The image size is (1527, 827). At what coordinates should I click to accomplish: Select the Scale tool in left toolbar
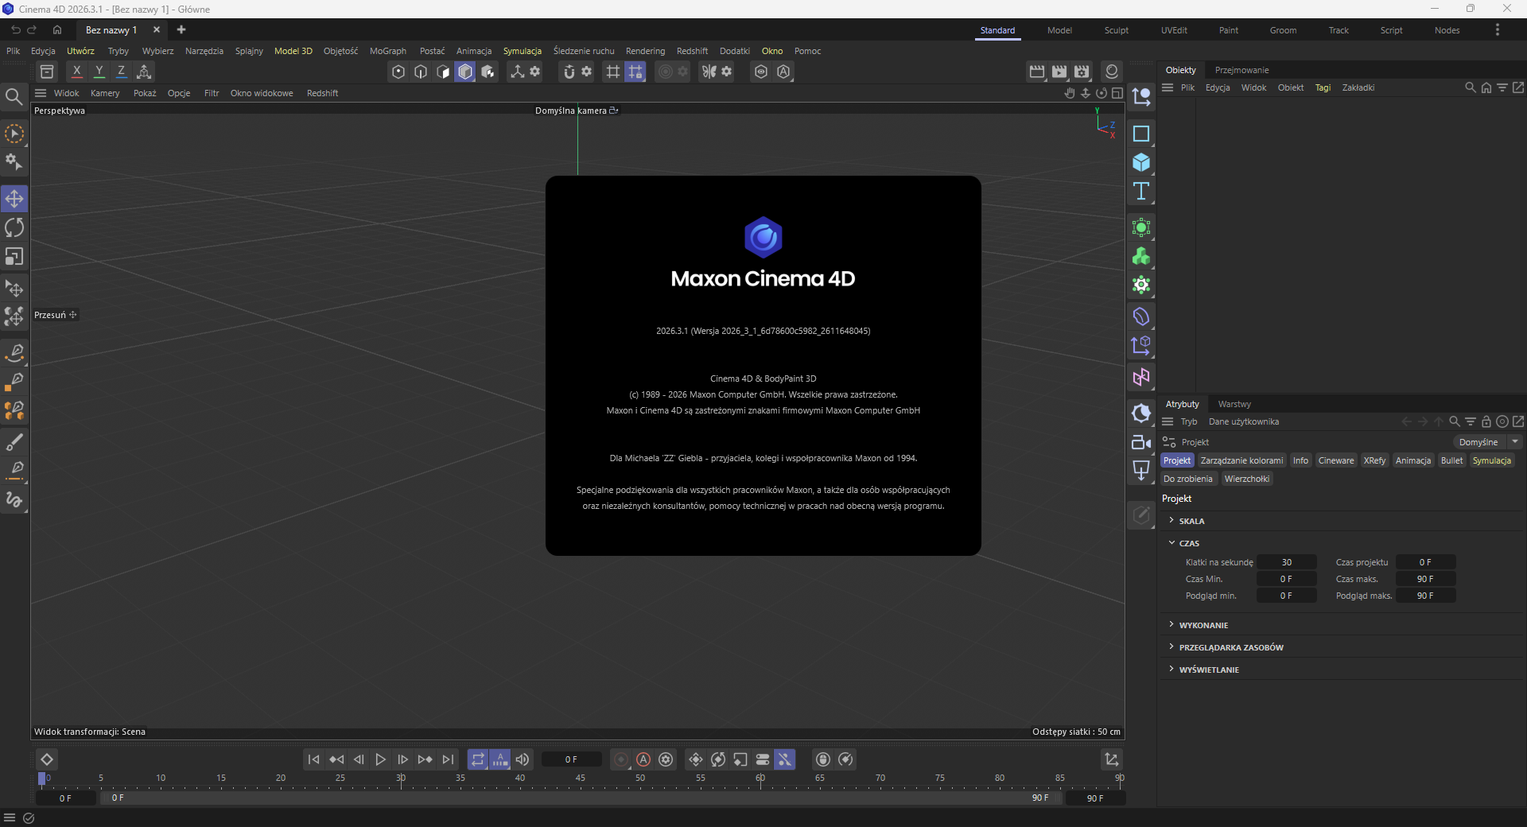(x=14, y=257)
